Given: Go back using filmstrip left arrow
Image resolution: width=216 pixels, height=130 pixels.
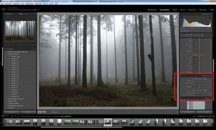Looking at the screenshot, I should (x=15, y=116).
